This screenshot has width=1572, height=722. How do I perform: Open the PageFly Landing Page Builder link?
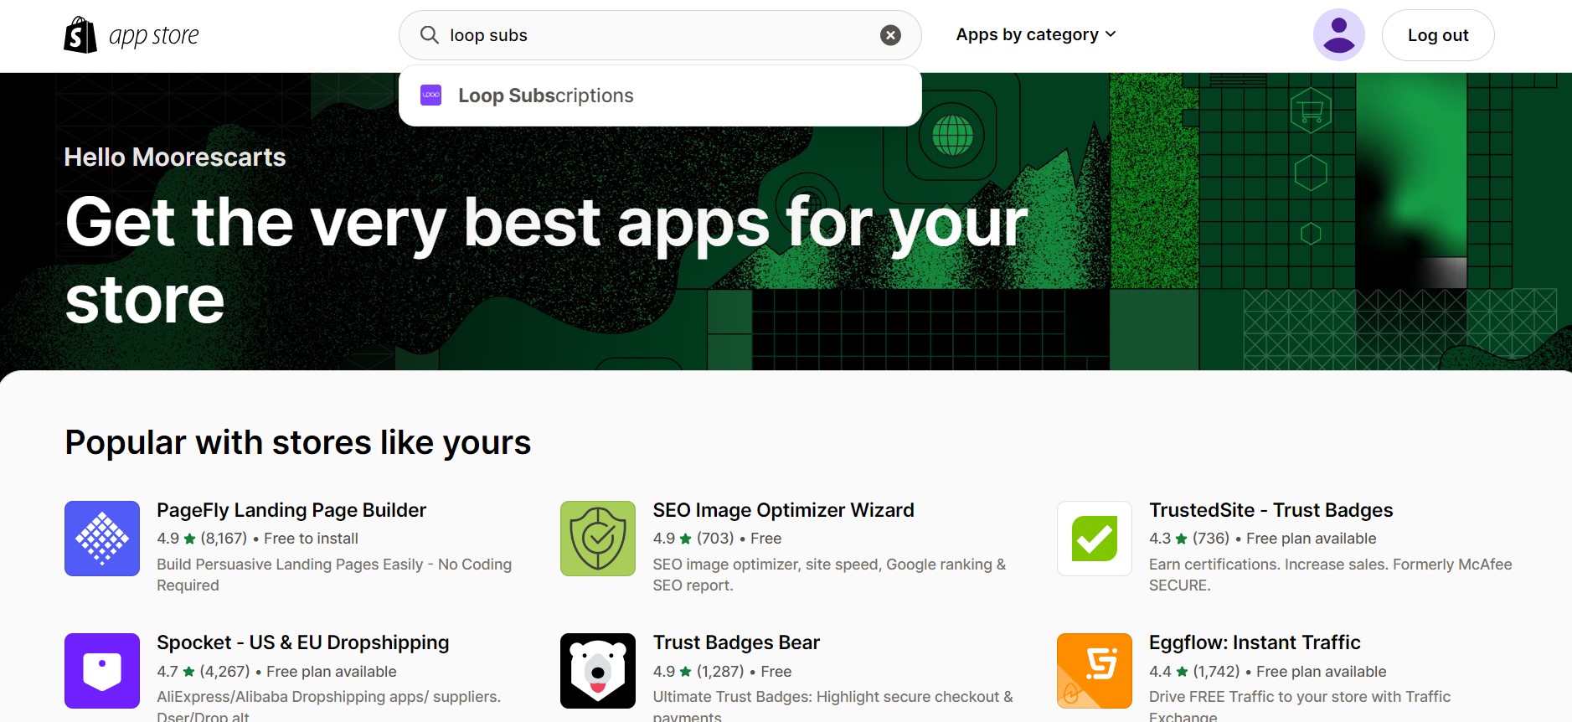coord(291,510)
